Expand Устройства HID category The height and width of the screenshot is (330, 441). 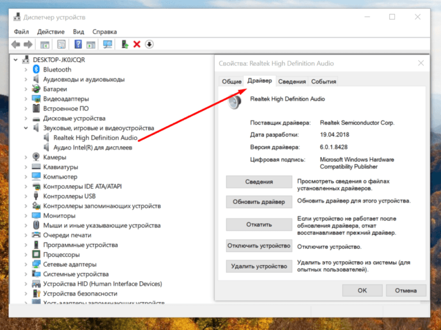pos(26,284)
